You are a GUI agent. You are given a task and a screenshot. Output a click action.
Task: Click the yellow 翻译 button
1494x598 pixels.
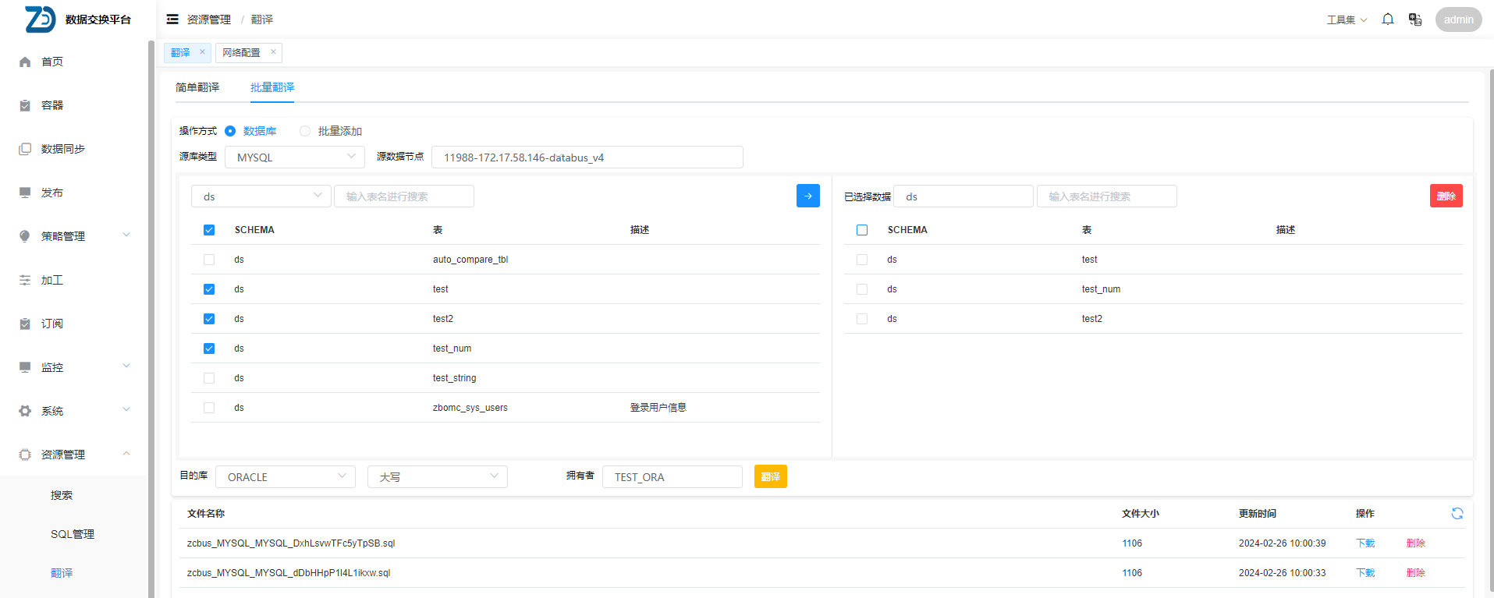click(x=770, y=476)
